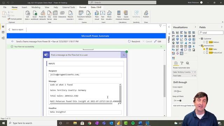
Task: Select the R script visual
Action: click(194, 46)
